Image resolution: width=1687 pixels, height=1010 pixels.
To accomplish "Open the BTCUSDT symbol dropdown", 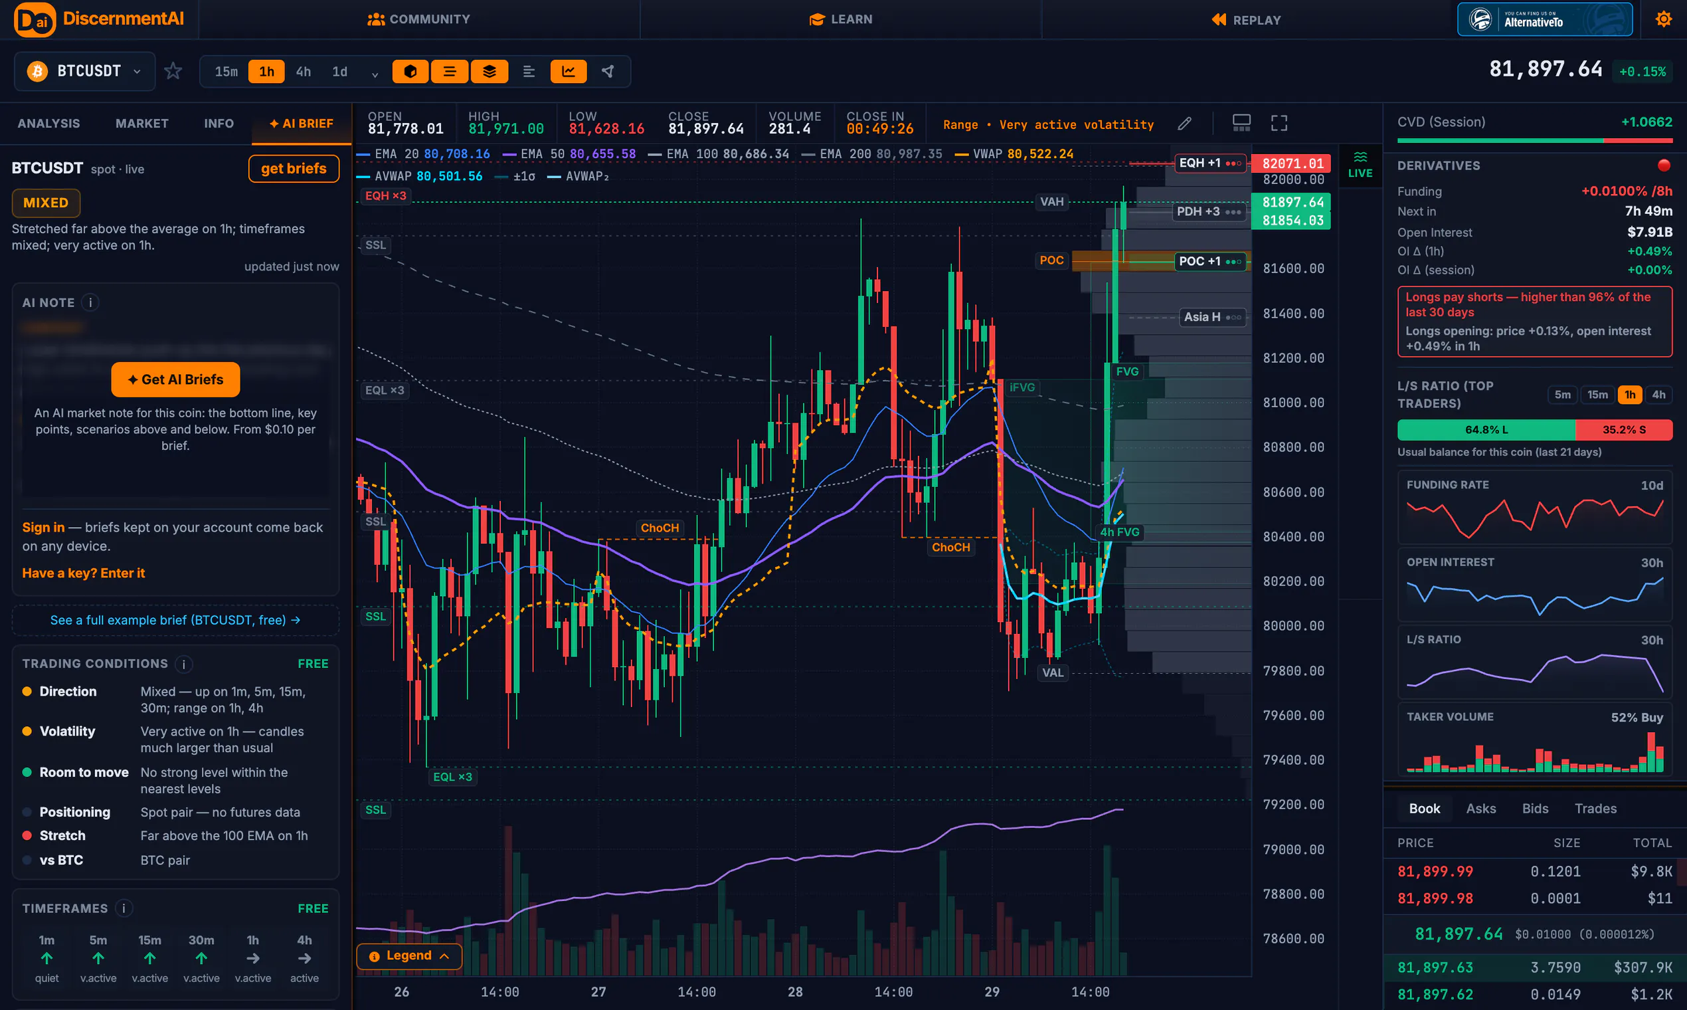I will click(85, 71).
